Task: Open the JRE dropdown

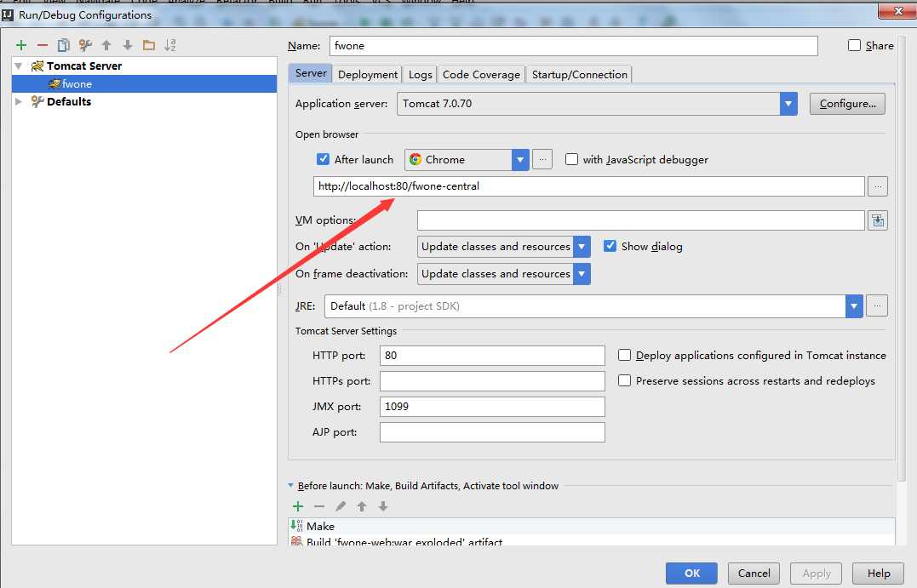Action: pyautogui.click(x=854, y=305)
